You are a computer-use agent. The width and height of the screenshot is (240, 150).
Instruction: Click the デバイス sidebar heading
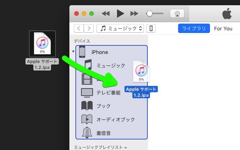tap(82, 41)
